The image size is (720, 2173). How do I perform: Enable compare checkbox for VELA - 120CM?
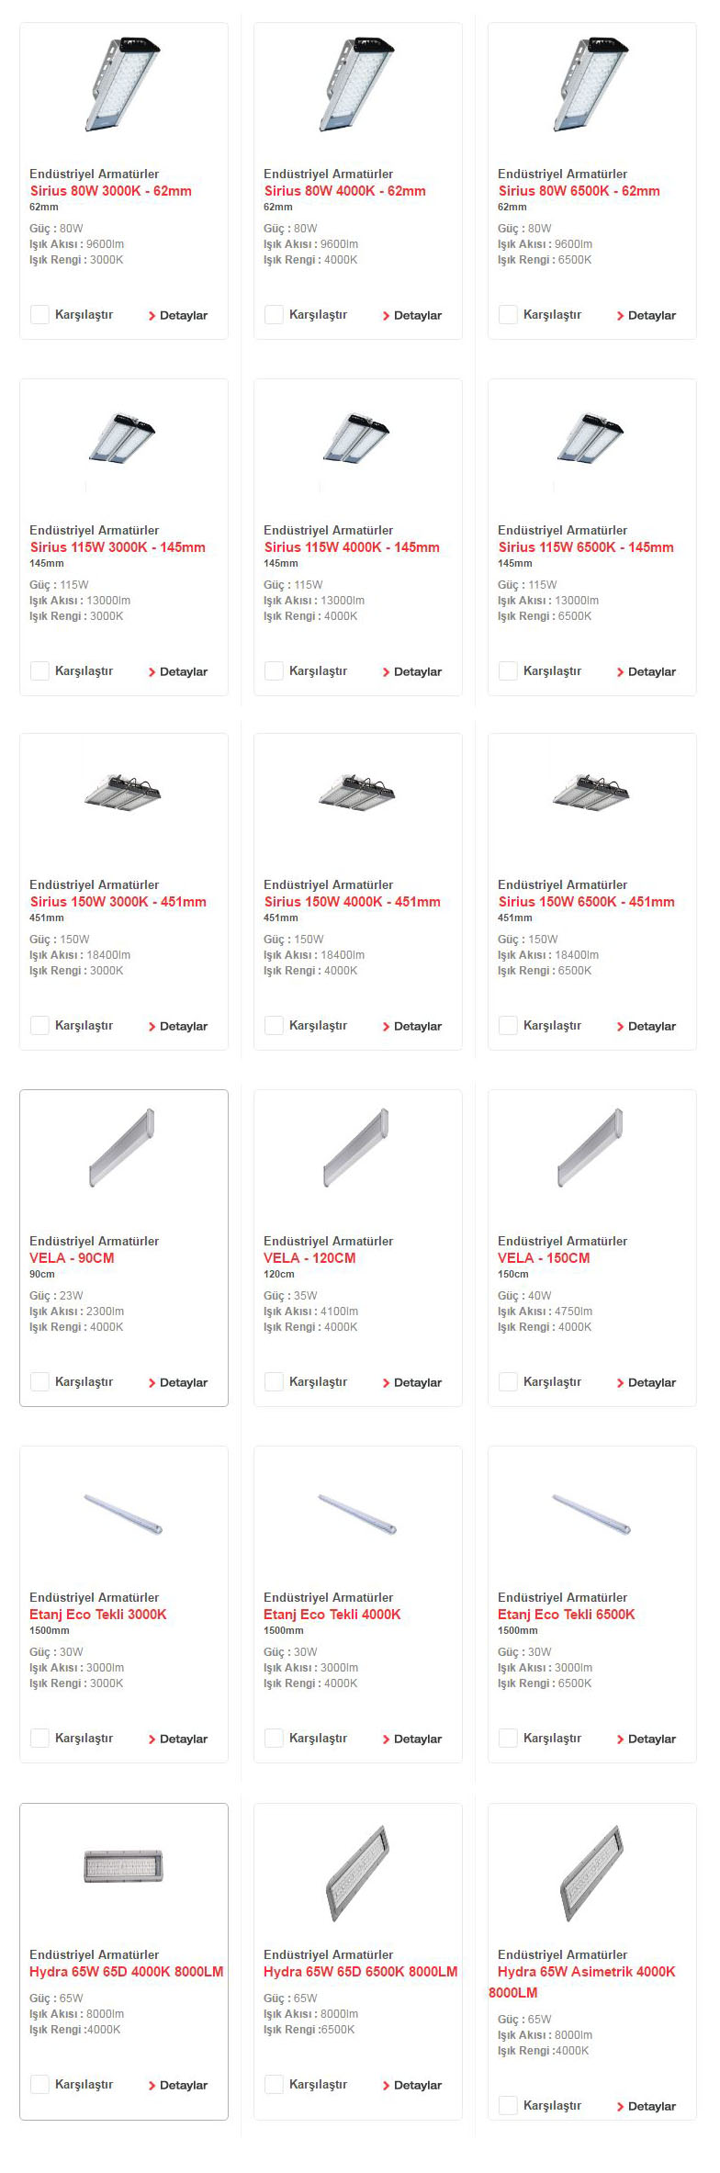point(274,1382)
